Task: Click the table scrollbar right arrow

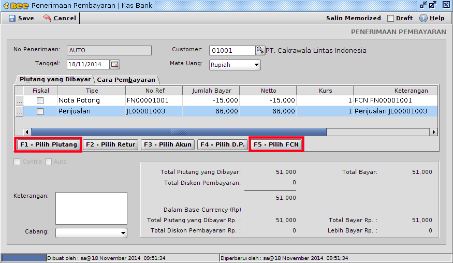Action: [433, 132]
